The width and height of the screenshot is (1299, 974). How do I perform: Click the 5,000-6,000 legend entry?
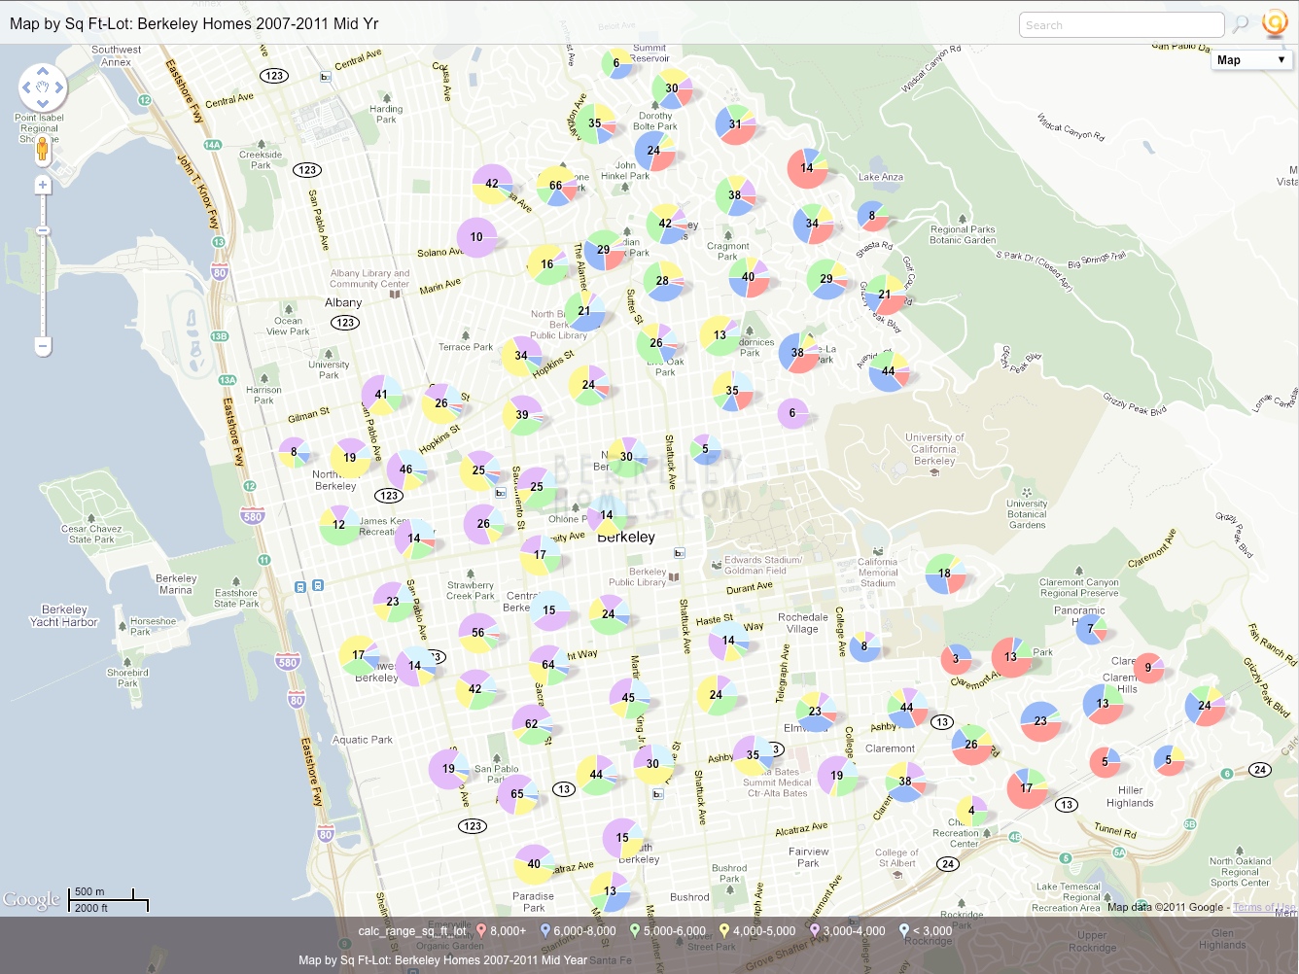click(x=668, y=931)
